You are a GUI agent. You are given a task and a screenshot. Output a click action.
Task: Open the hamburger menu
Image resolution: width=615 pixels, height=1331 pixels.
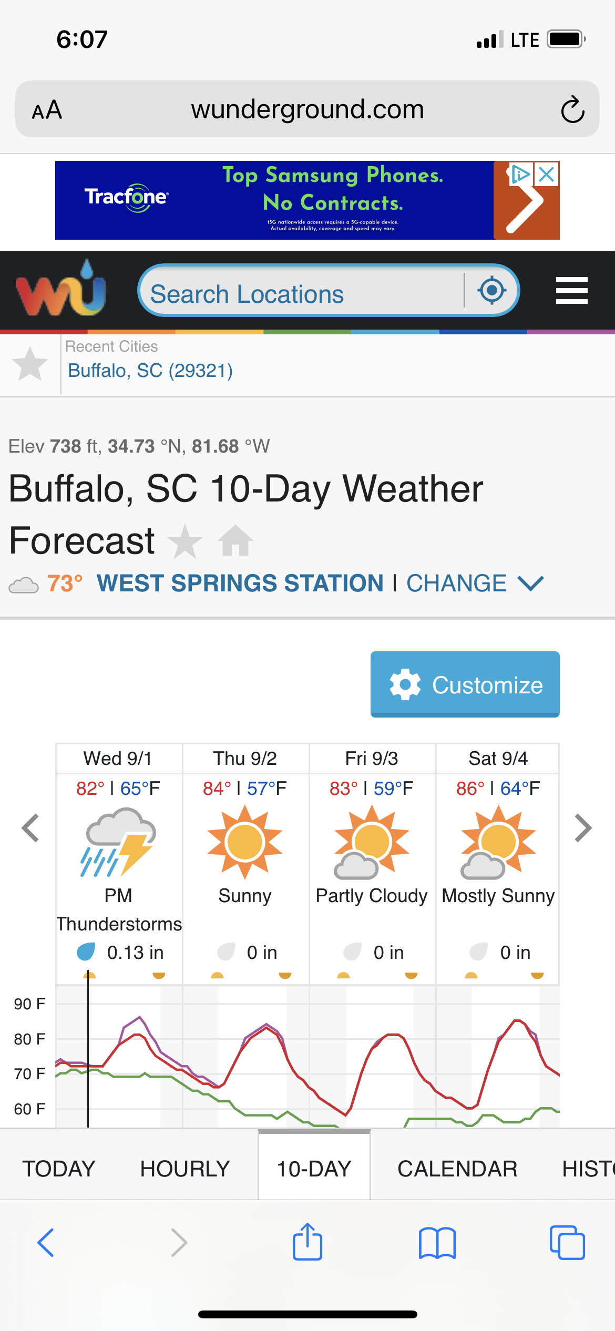tap(571, 290)
